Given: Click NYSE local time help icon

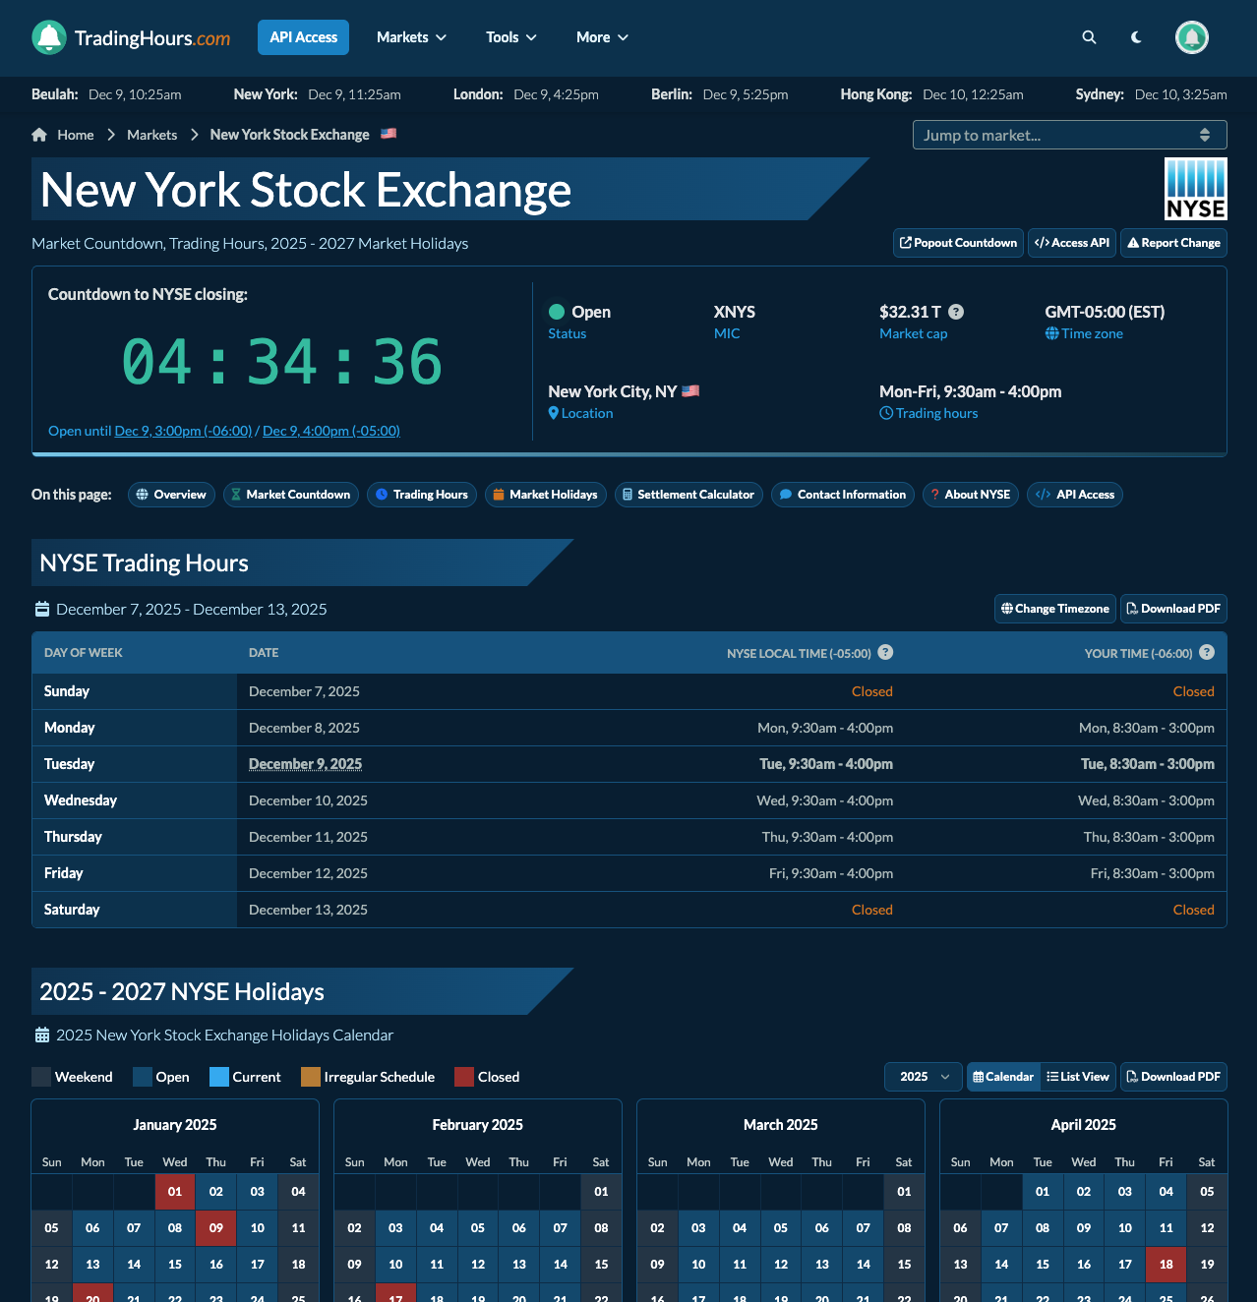Looking at the screenshot, I should 885,652.
